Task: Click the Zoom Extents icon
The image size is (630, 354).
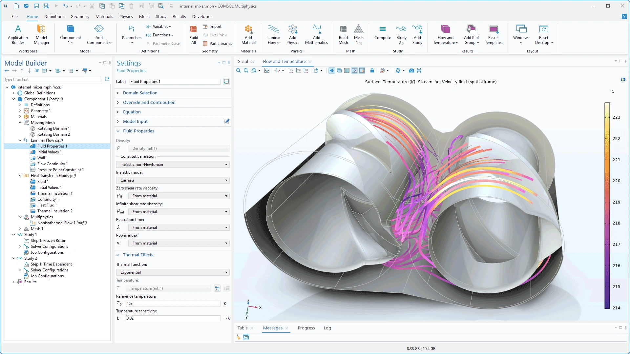Action: click(267, 70)
